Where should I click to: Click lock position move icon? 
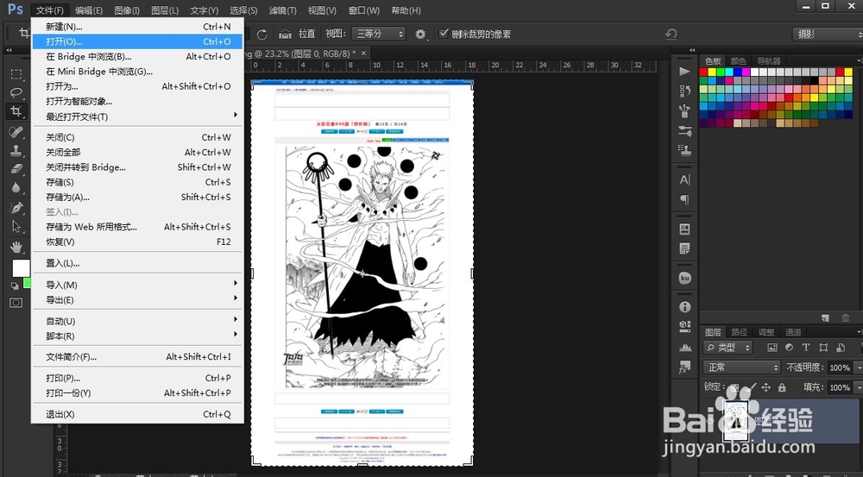[x=765, y=387]
